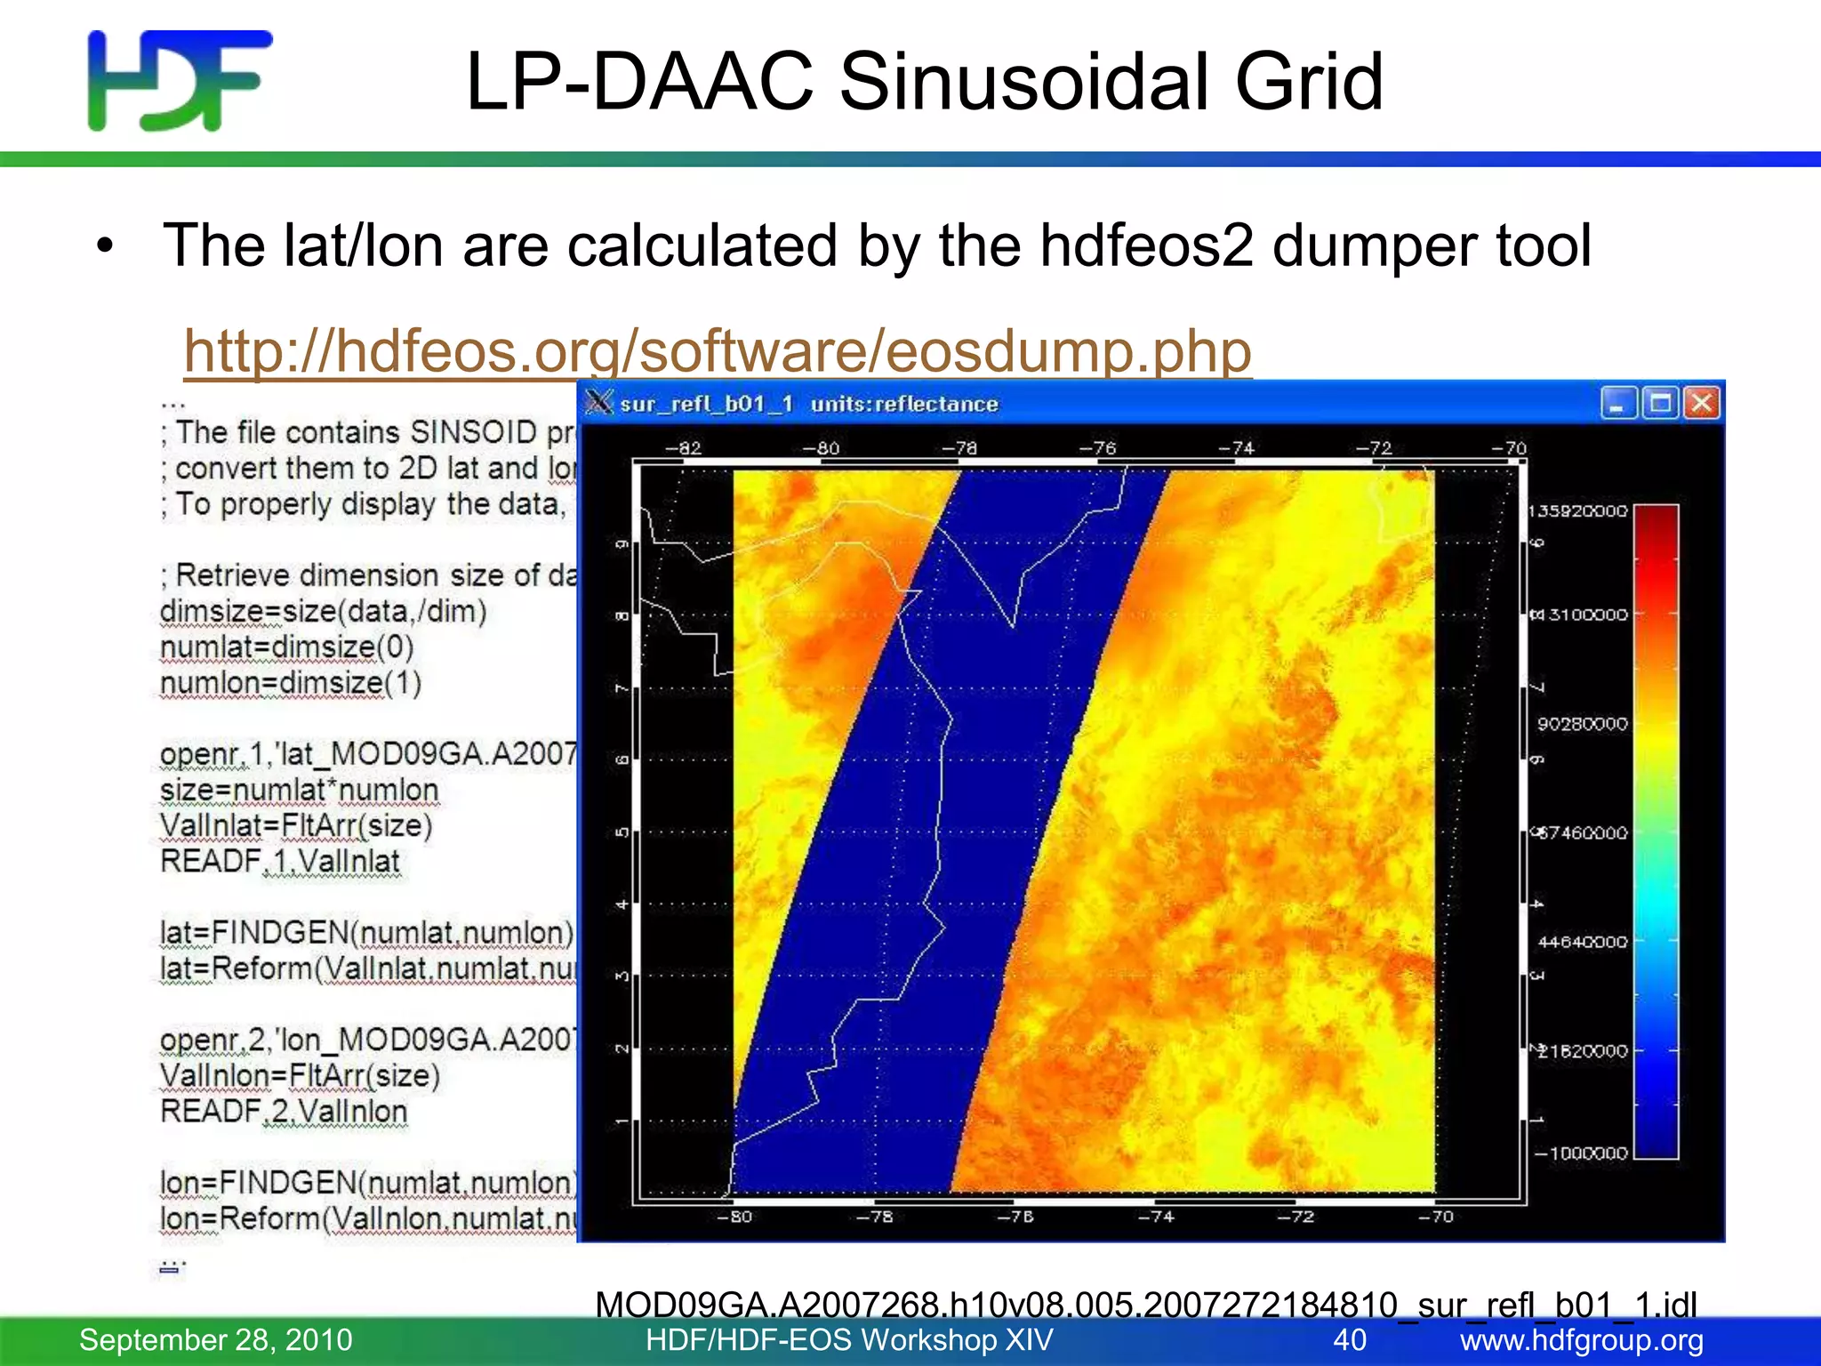Click the -80 bottom longitude axis label

point(734,1217)
